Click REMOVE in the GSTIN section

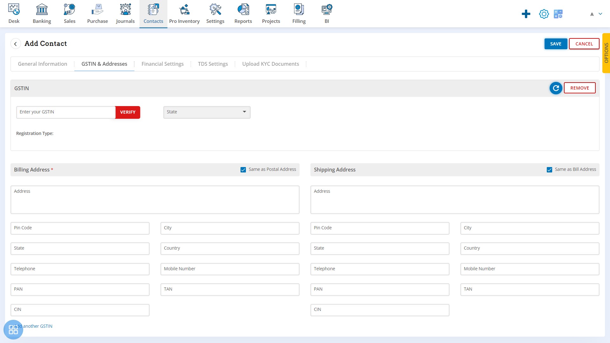click(579, 88)
